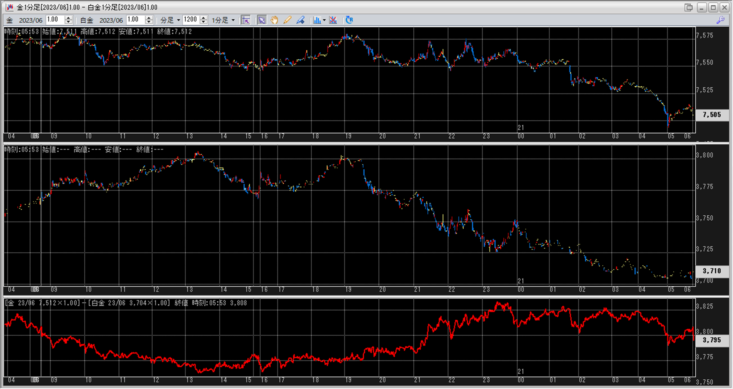
Task: Click the trendline edit tool icon
Action: 301,20
